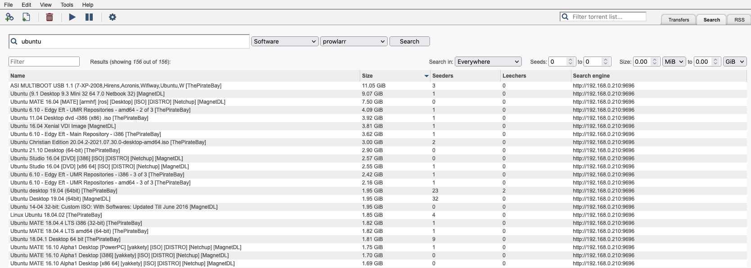751x268 pixels.
Task: Switch to the Transfers tab
Action: pyautogui.click(x=679, y=20)
